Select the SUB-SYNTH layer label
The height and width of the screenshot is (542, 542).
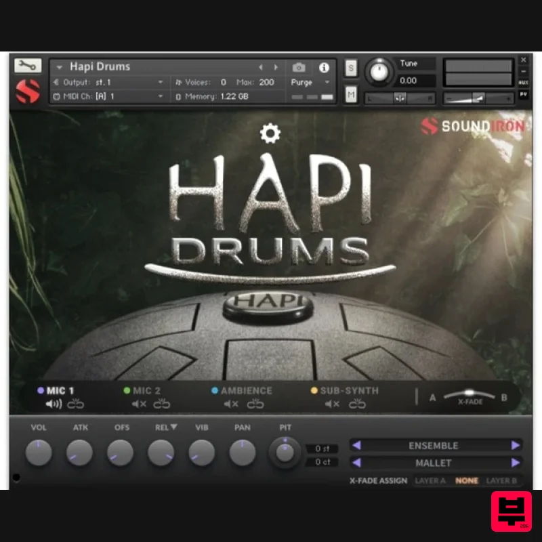click(349, 391)
